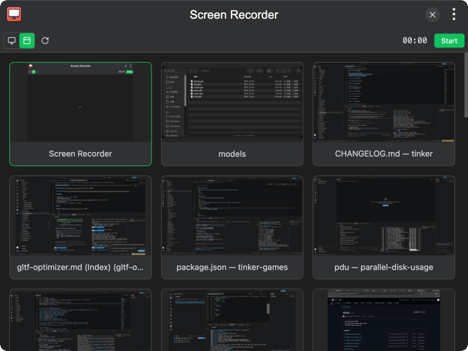Close the Screen Recorder panel
This screenshot has height=351, width=468.
pos(432,14)
